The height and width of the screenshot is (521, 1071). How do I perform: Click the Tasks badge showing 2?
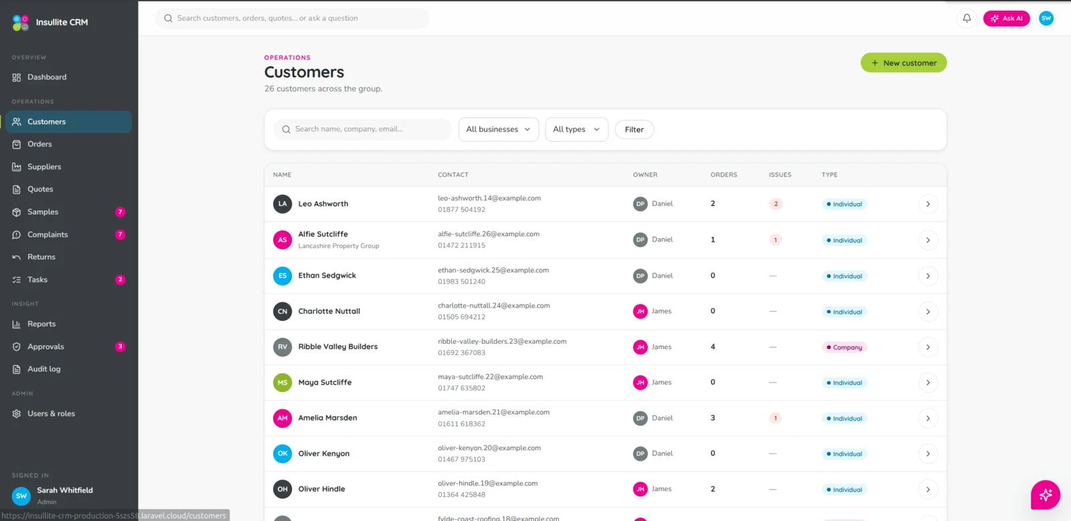[x=120, y=280]
